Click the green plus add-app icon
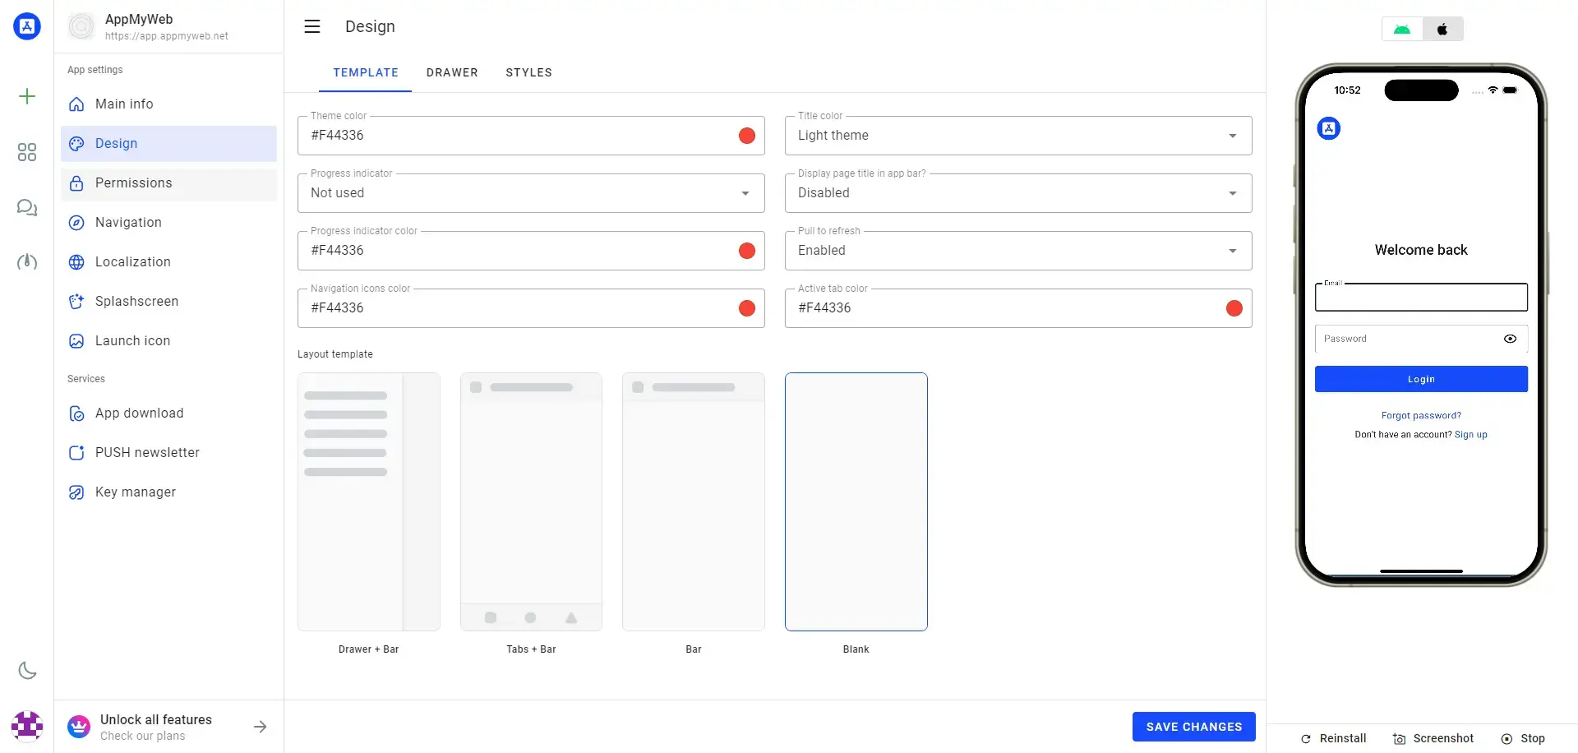 pos(27,97)
